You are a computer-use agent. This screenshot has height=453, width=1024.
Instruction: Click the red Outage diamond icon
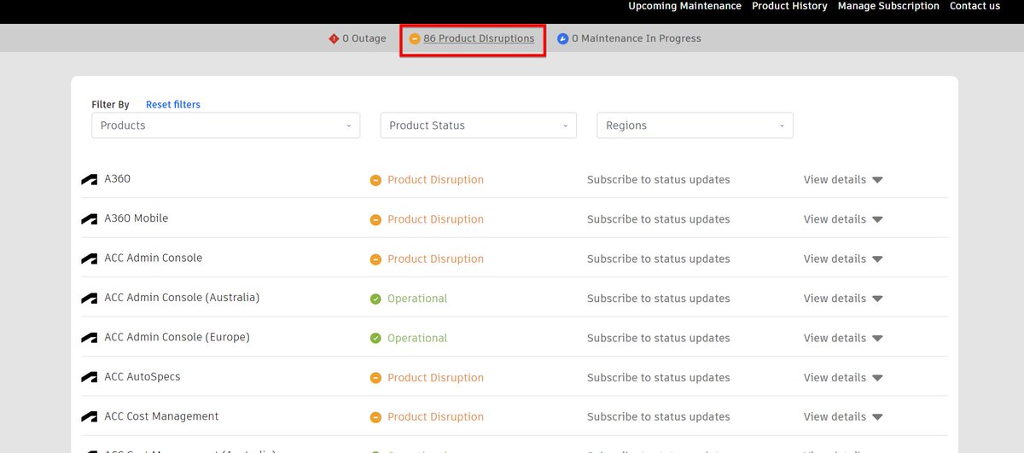click(334, 38)
